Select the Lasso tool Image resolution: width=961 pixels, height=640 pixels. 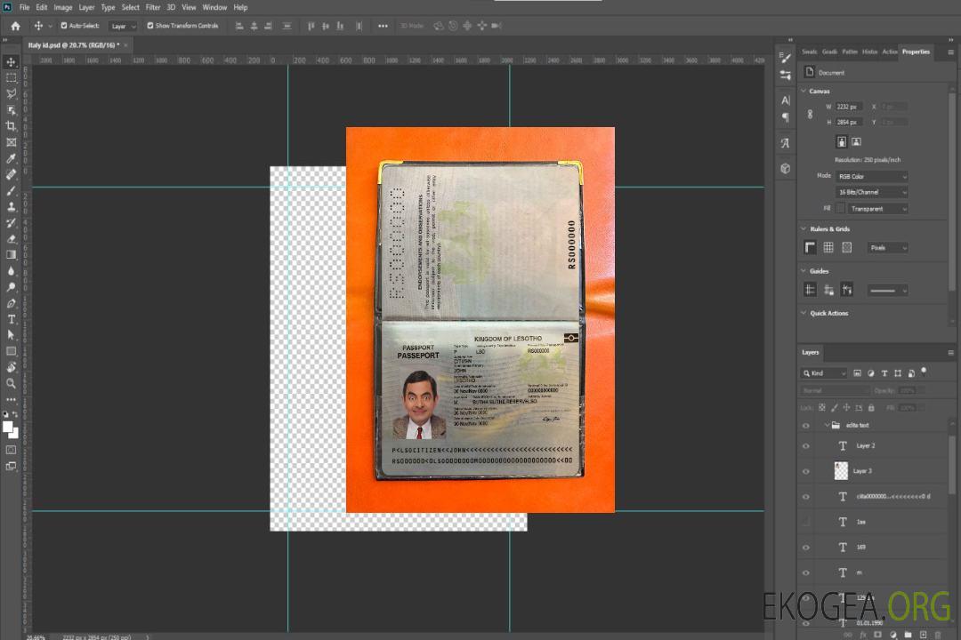click(11, 93)
